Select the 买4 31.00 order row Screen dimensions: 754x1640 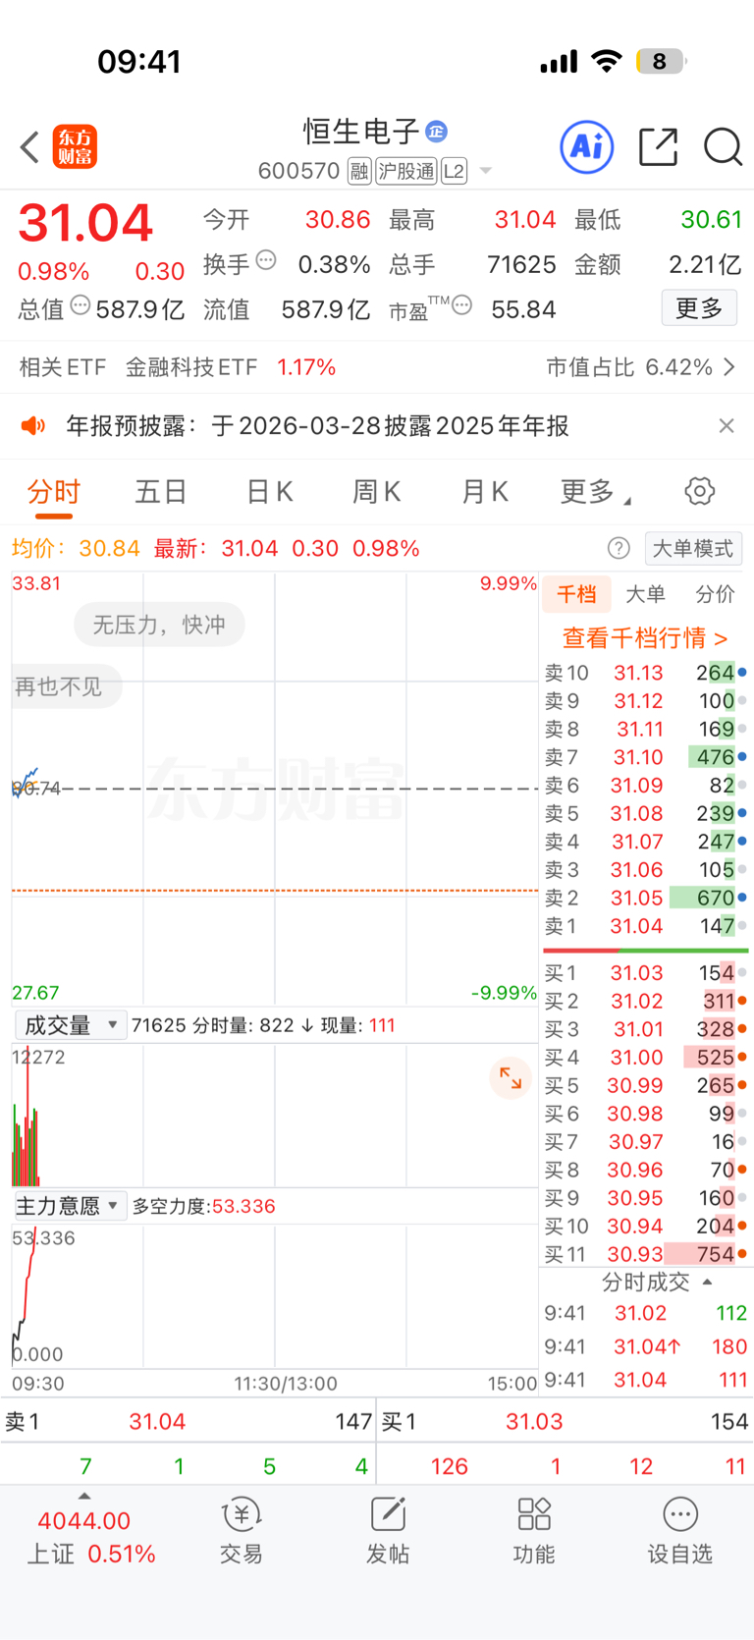[645, 1057]
